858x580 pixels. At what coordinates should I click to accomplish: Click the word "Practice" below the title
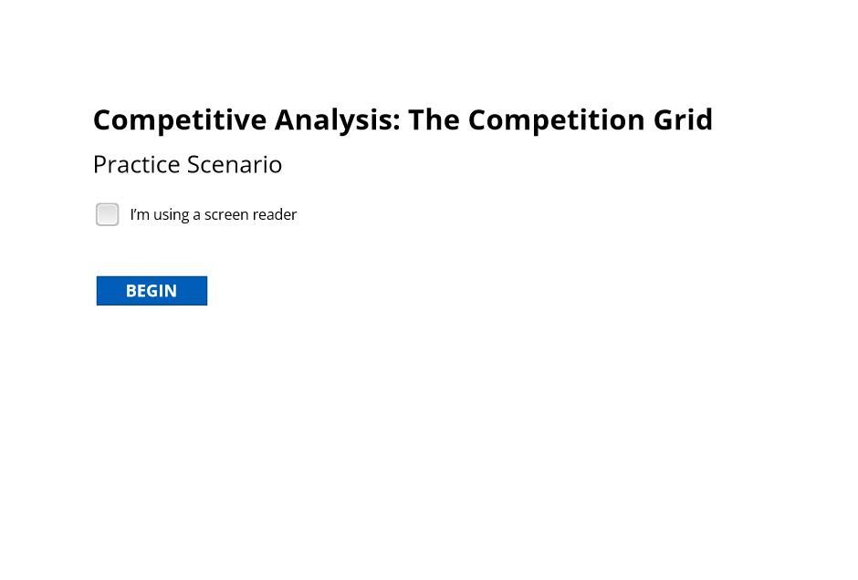(x=137, y=164)
